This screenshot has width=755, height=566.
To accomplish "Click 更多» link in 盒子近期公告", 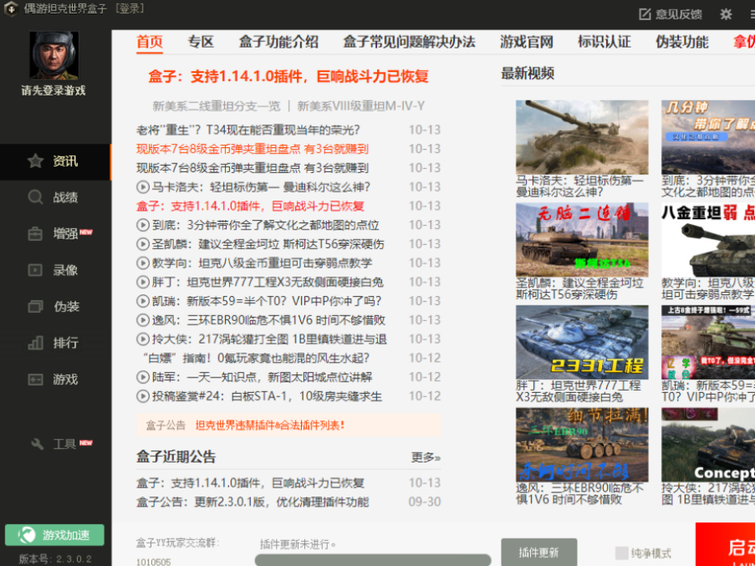I will pos(426,457).
